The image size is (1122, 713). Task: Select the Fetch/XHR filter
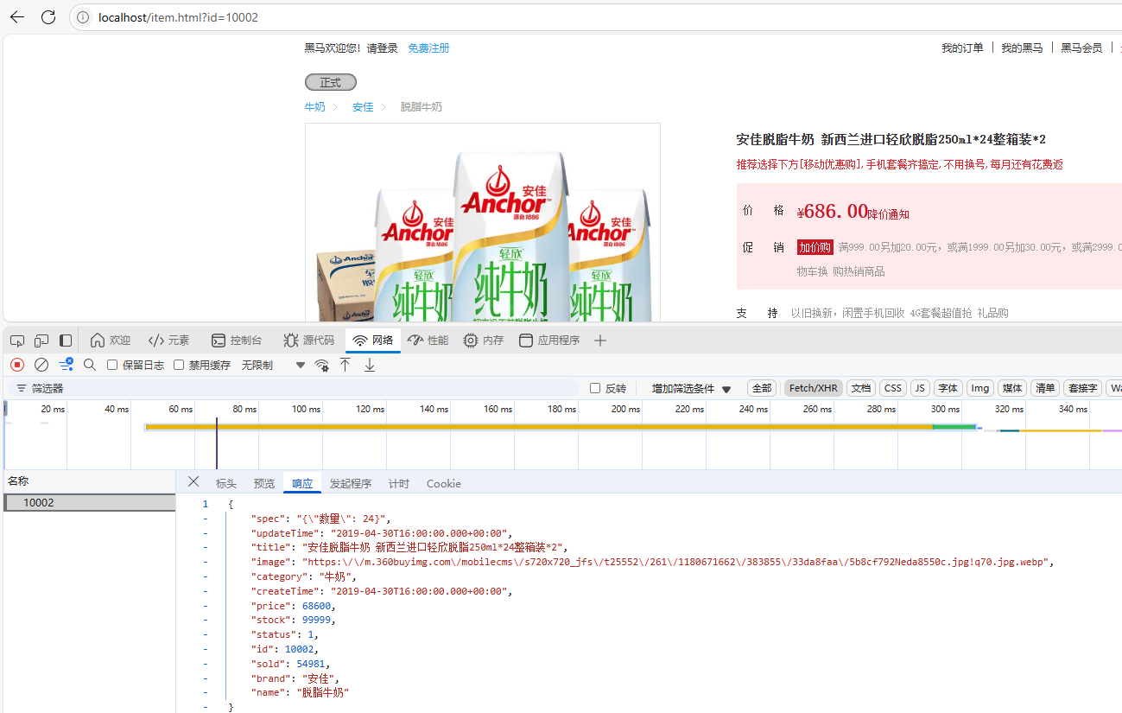click(813, 389)
